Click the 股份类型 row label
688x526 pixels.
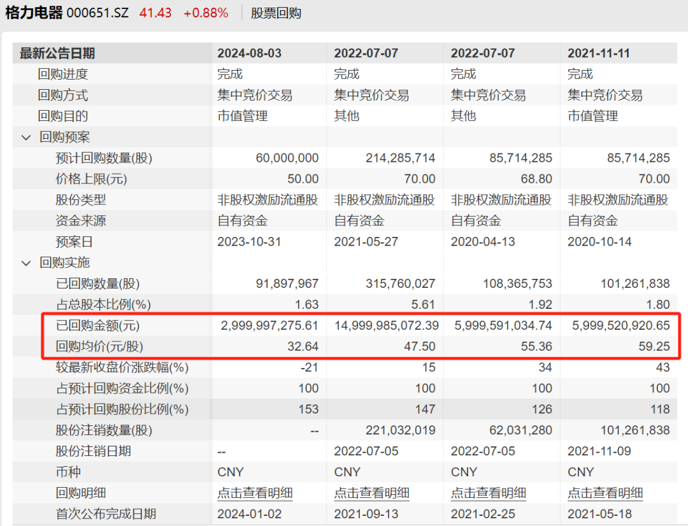[81, 200]
